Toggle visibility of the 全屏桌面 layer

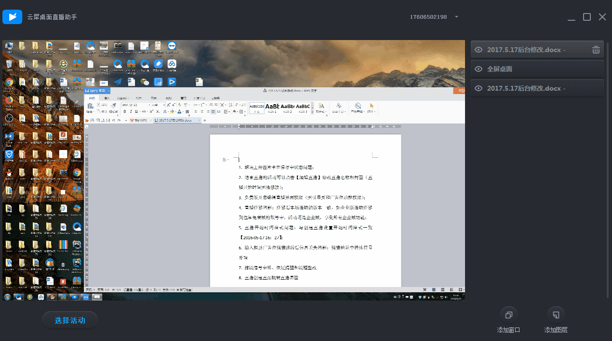click(x=478, y=68)
